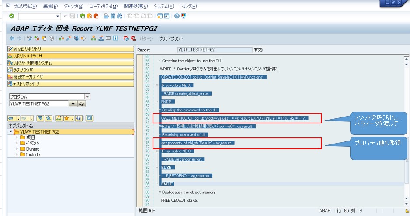Click the Other Object clipboard icon
The width and height of the screenshot is (410, 216).
point(44,38)
